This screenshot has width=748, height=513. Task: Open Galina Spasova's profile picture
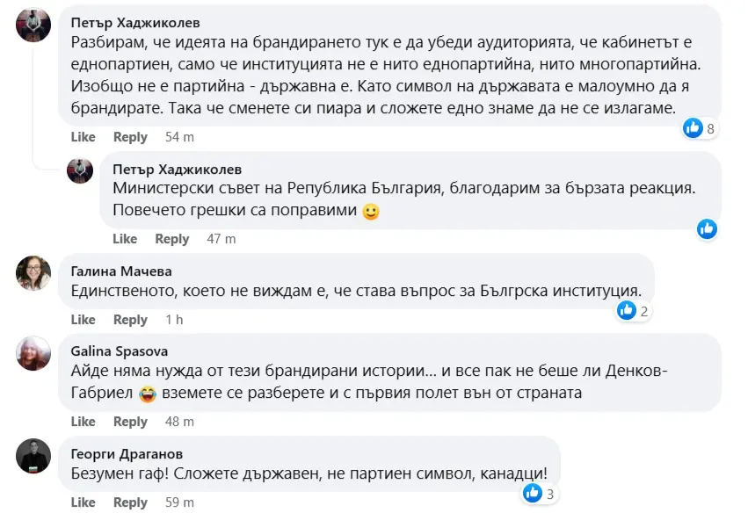coord(33,353)
